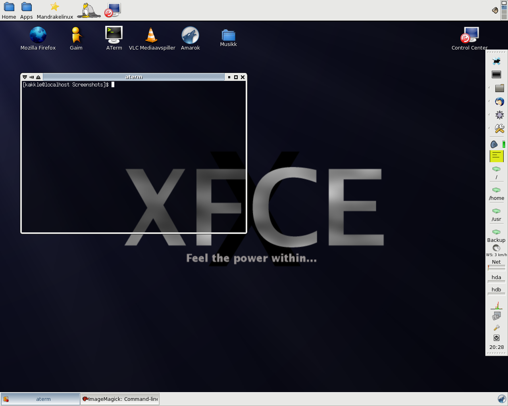Open the Apps folder in the top bar

[x=27, y=10]
